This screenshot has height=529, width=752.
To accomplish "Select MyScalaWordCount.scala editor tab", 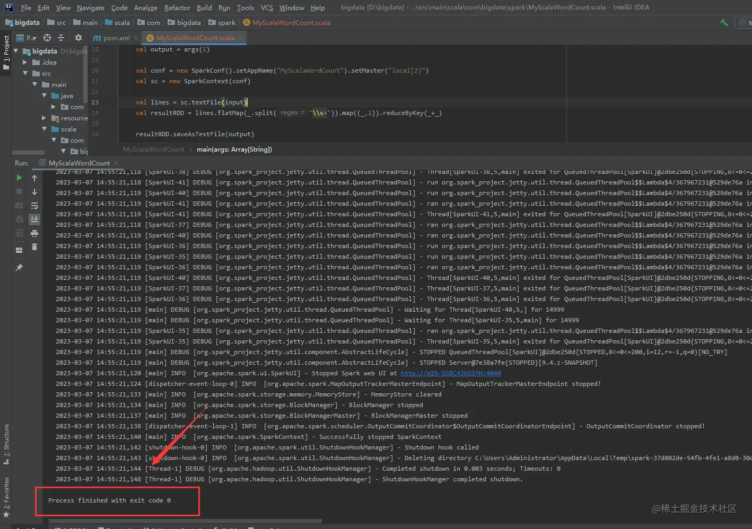I will pyautogui.click(x=195, y=38).
